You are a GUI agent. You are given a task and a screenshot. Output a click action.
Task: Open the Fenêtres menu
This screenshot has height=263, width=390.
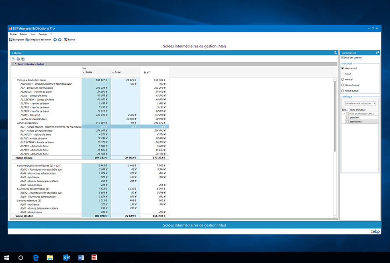[x=43, y=35]
